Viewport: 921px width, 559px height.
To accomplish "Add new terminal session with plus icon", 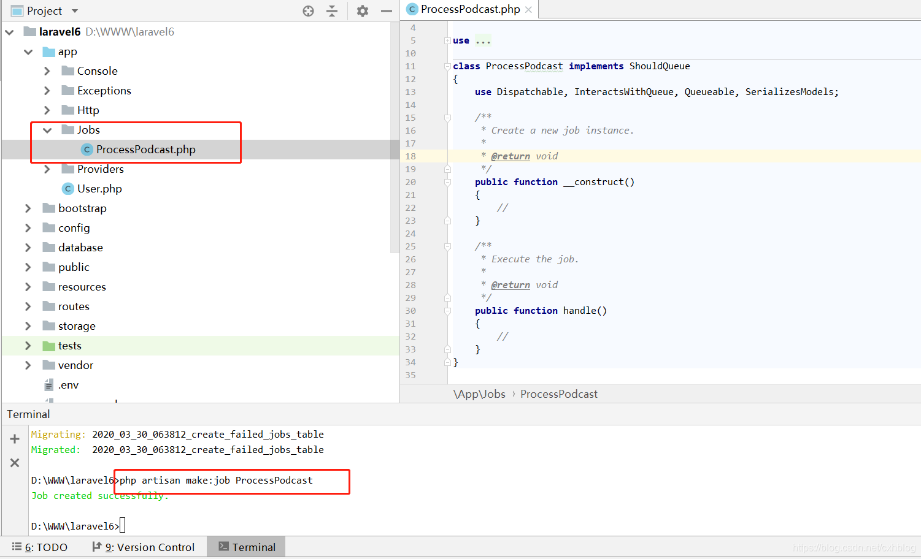I will click(15, 439).
